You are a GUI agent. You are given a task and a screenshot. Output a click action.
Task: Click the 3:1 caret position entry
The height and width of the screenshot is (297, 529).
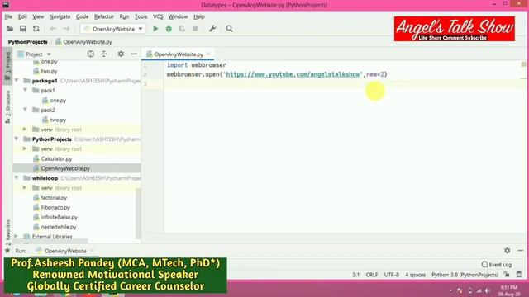[356, 275]
